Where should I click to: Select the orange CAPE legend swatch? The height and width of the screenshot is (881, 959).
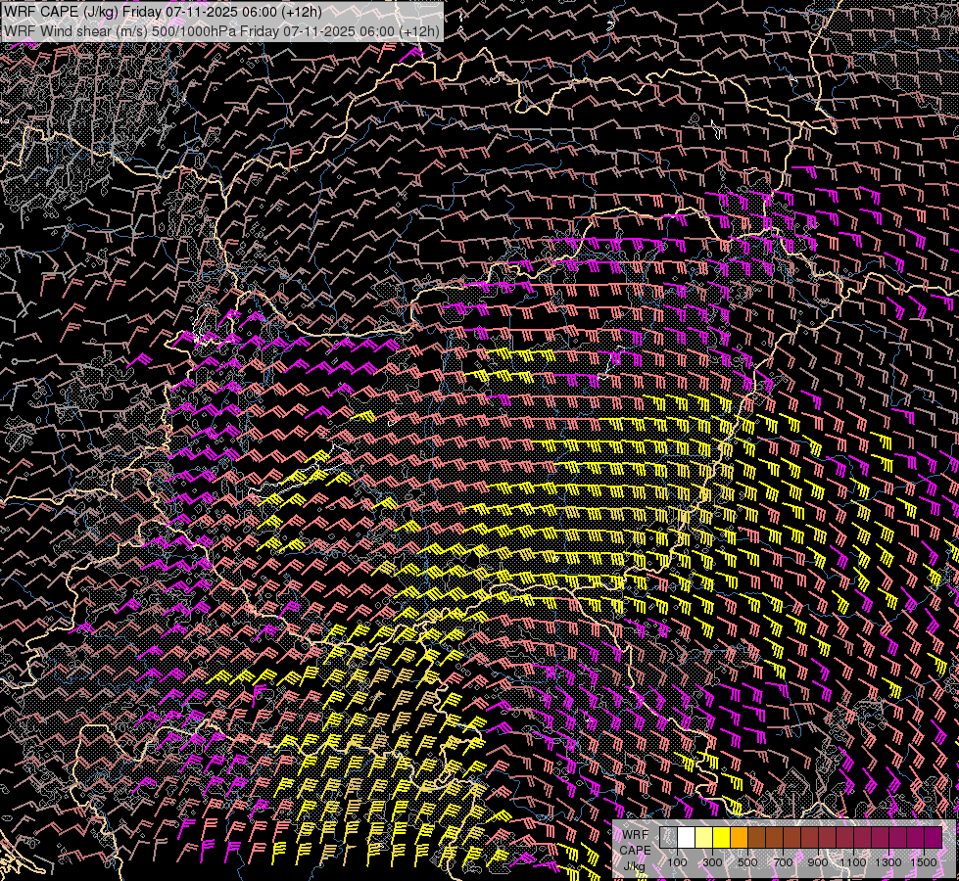[739, 838]
